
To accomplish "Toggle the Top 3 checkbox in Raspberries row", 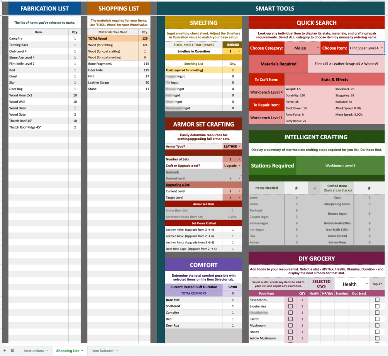I will (377, 300).
